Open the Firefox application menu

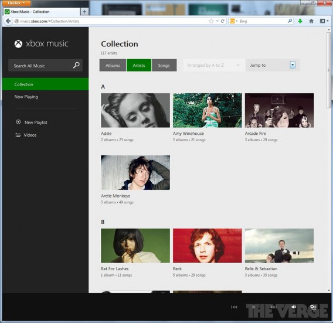[x=16, y=3]
